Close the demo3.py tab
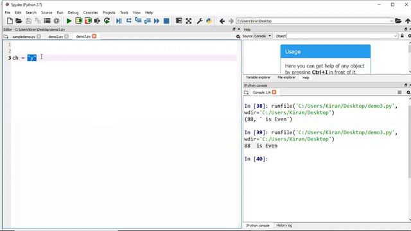Viewport: 411px width, 231px height. (94, 36)
